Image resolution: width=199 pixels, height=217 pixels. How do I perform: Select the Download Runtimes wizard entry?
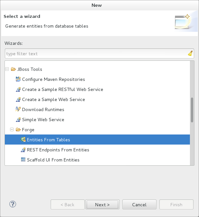(43, 109)
